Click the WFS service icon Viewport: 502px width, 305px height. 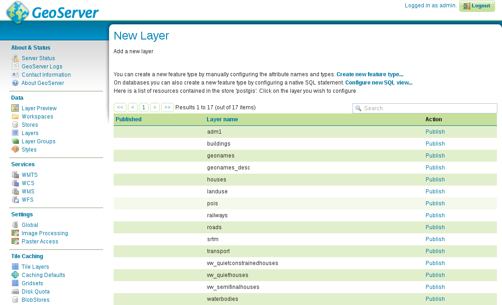click(15, 200)
